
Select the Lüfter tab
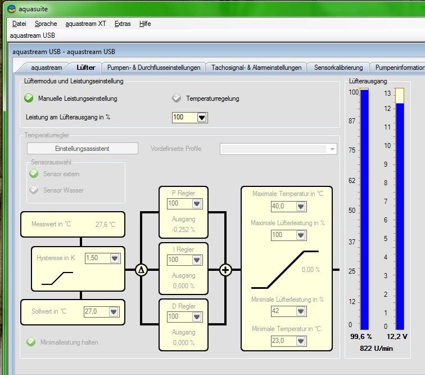tap(85, 68)
